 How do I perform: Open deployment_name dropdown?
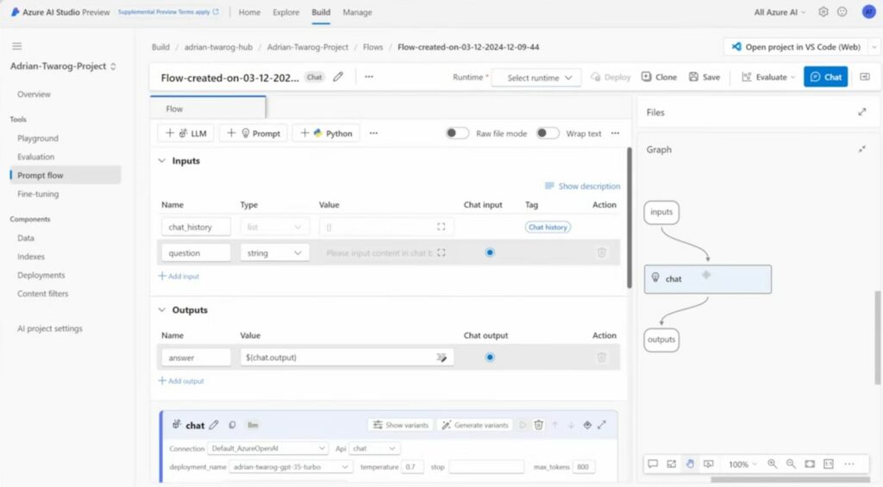[291, 467]
